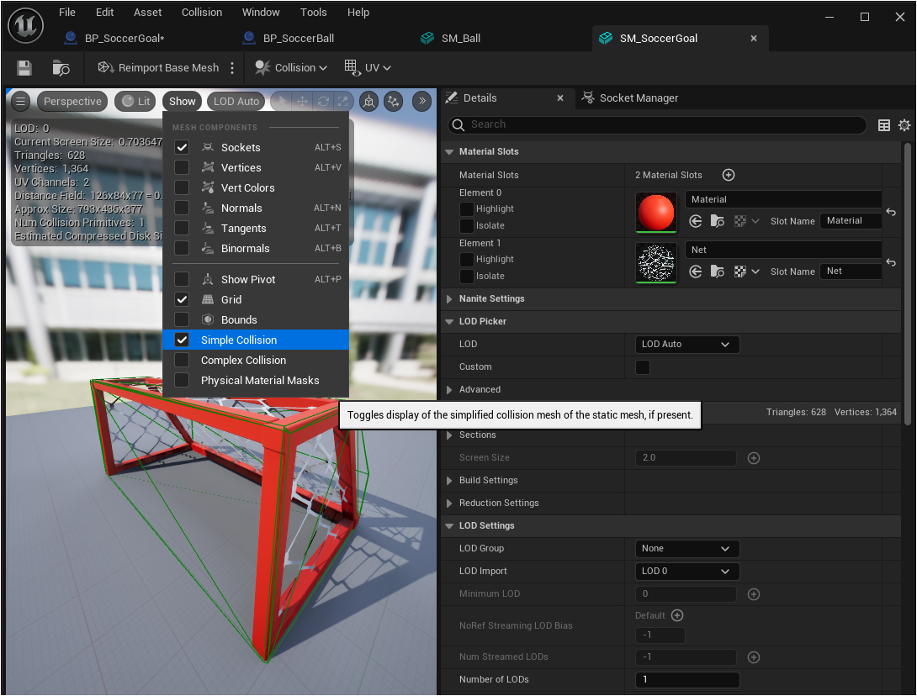Viewport: 917px width, 696px height.
Task: Use selected asset arrow for Element 1
Action: [x=696, y=272]
